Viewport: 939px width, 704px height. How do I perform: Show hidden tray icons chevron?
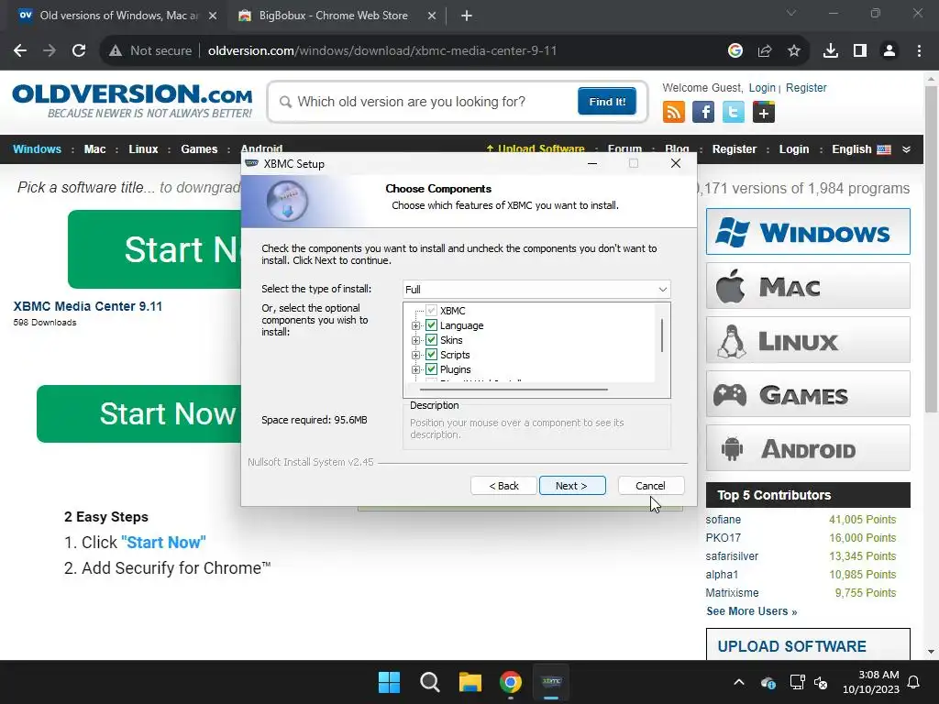(739, 682)
